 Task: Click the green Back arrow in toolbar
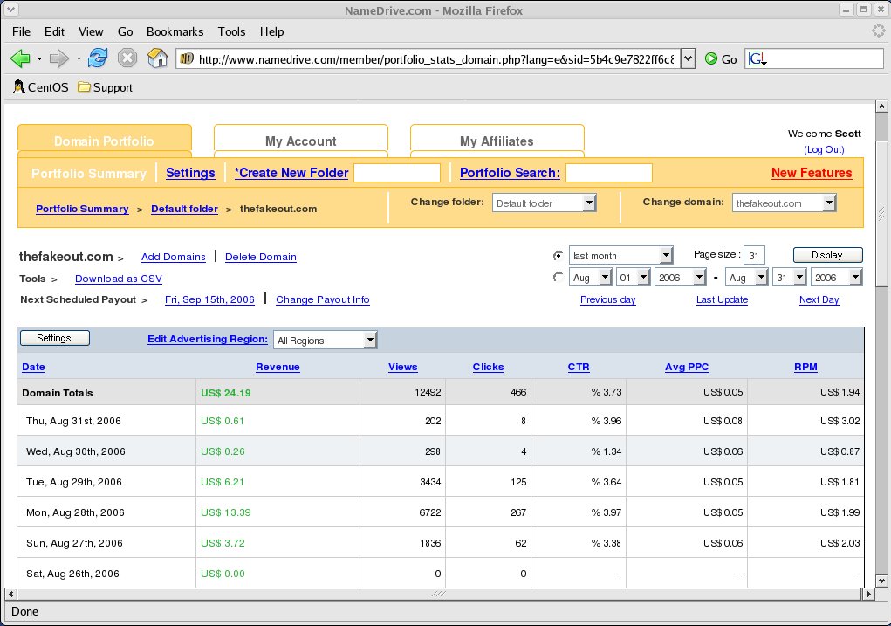pyautogui.click(x=20, y=58)
